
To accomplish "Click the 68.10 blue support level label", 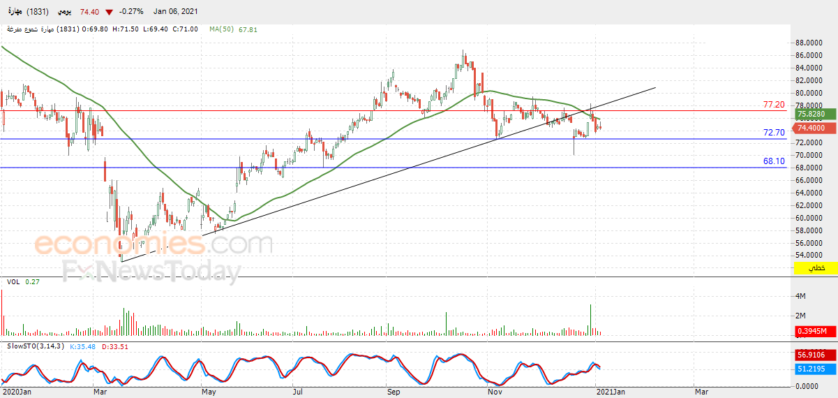I will [x=774, y=161].
